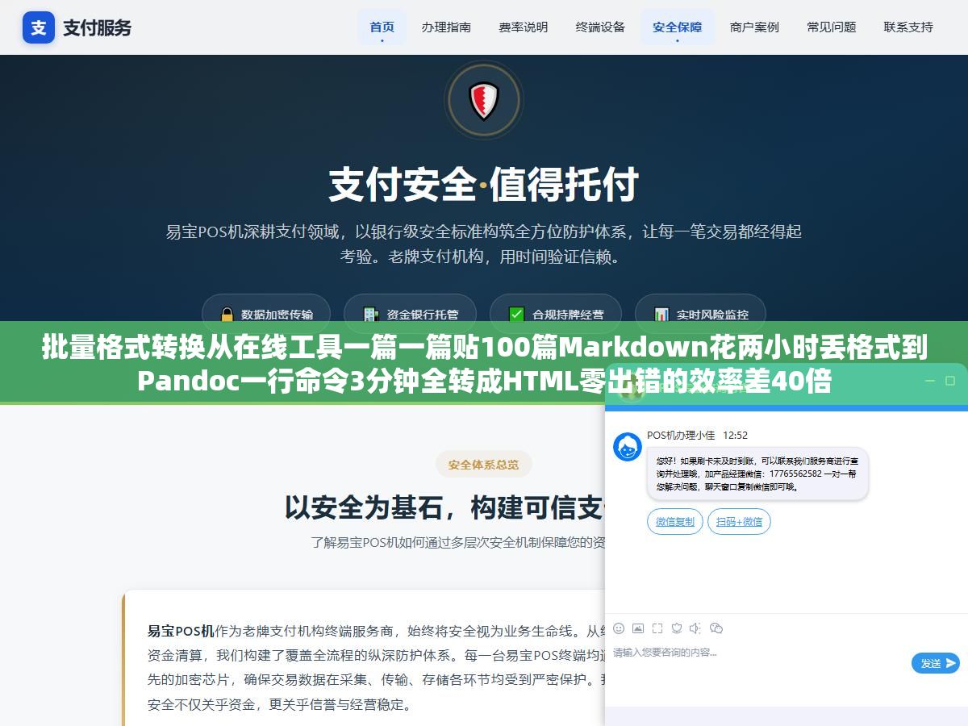Open 费率说明 in the navigation
The height and width of the screenshot is (726, 968).
(524, 27)
